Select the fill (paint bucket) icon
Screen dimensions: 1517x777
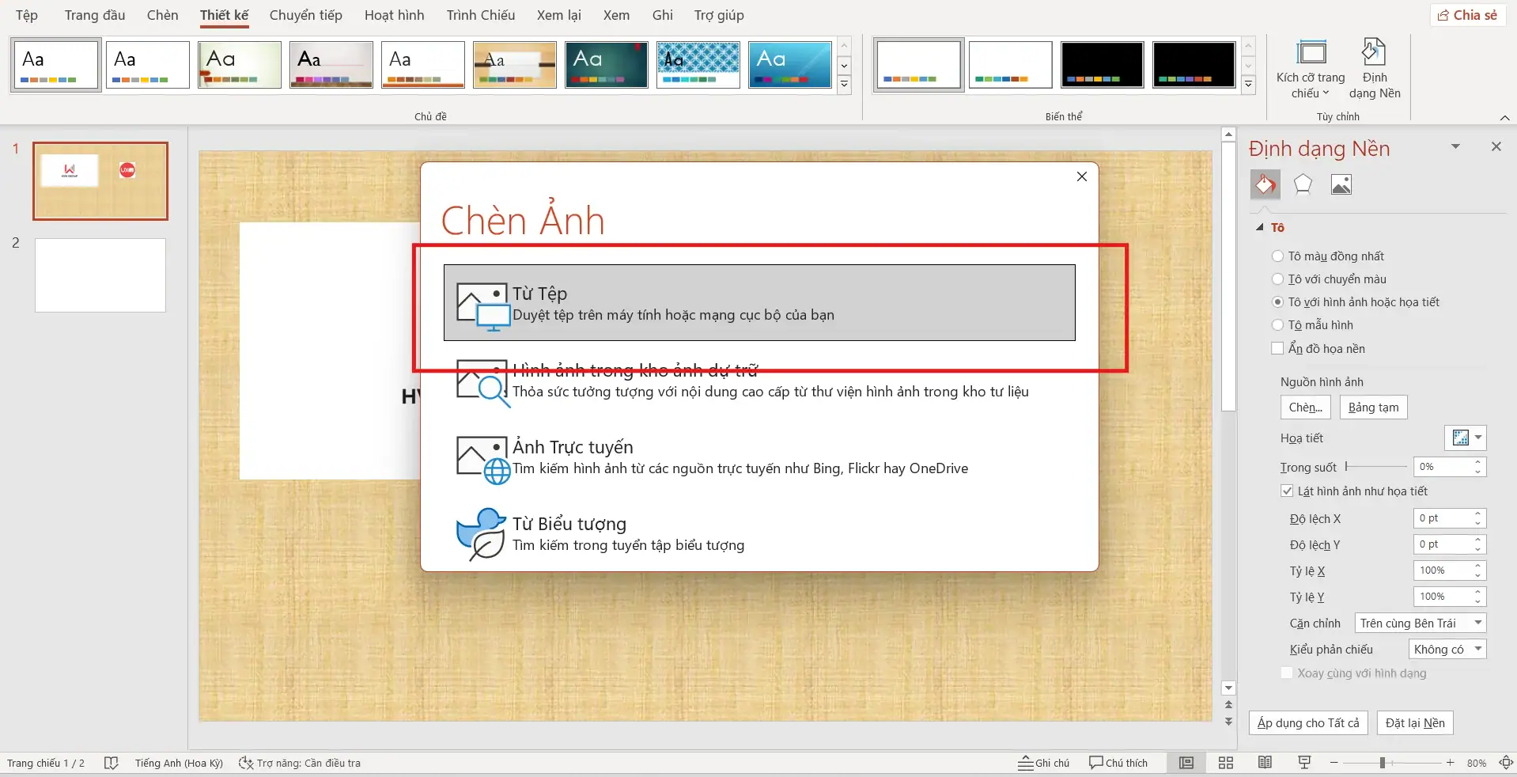[x=1265, y=184]
